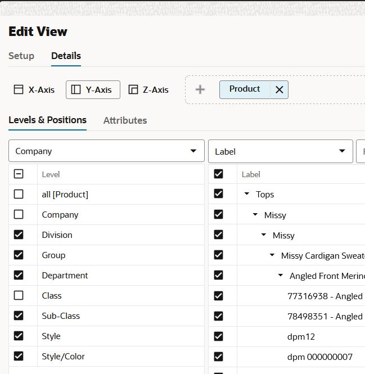The image size is (365, 374).
Task: Toggle the Level header mixed-state checkbox
Action: pos(19,174)
